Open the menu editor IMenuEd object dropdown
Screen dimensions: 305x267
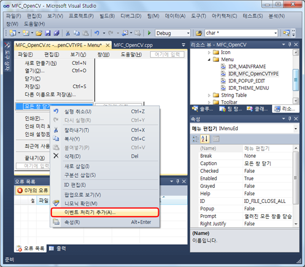(x=295, y=128)
